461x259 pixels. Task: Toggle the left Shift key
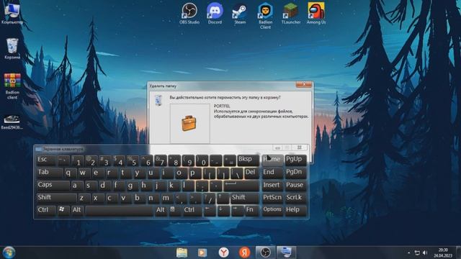57,199
